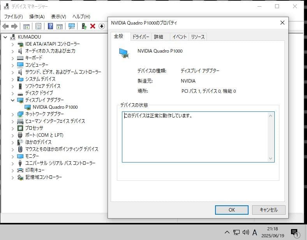
Task: Click the KUMADOU computer root icon
Action: (x=13, y=37)
